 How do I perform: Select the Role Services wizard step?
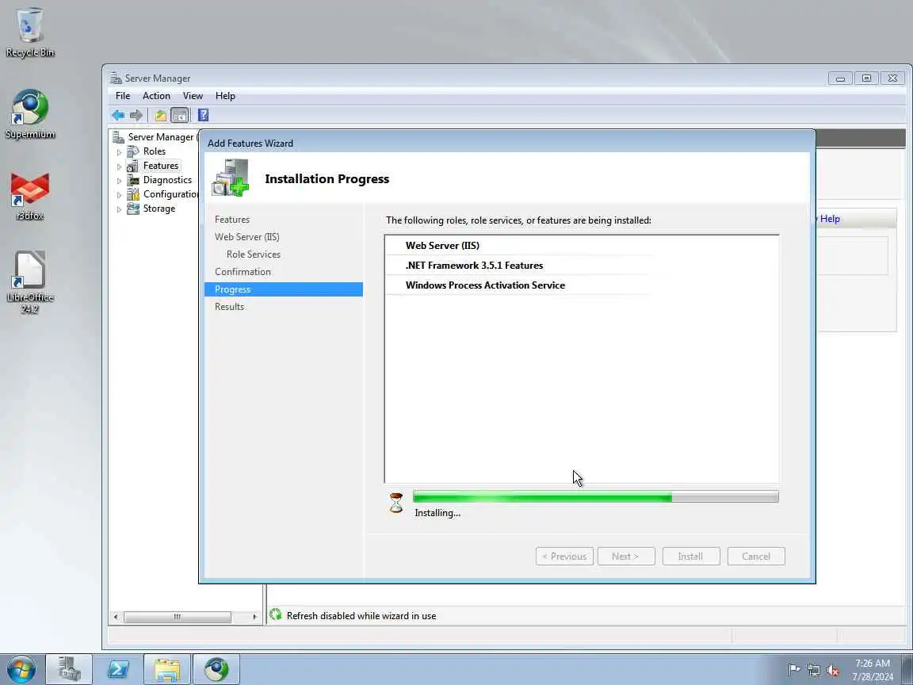pos(254,254)
